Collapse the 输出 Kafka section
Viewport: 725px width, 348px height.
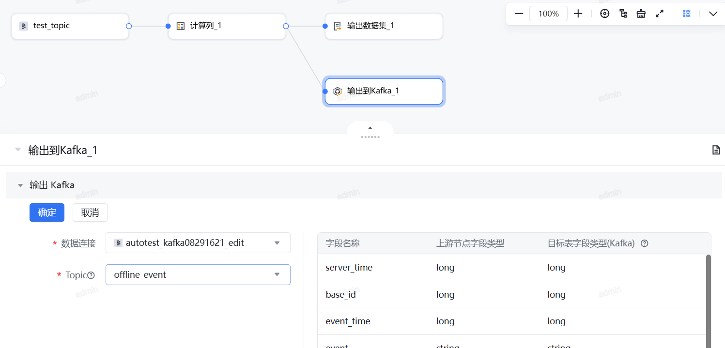point(20,185)
